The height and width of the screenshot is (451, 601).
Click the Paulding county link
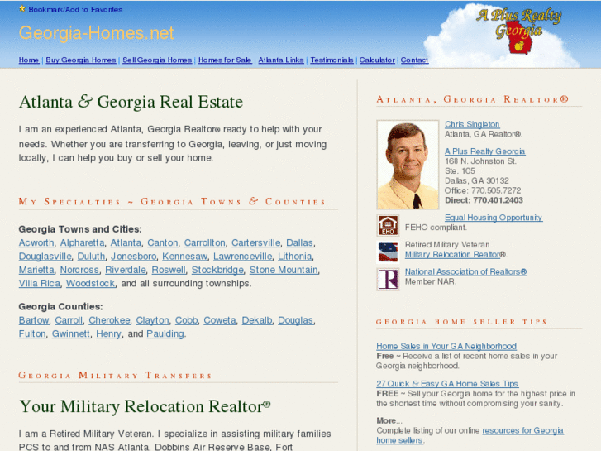pos(165,334)
